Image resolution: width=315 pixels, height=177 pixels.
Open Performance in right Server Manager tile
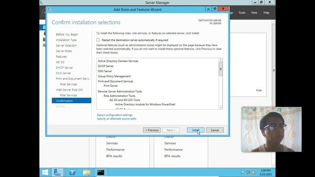click(x=173, y=149)
